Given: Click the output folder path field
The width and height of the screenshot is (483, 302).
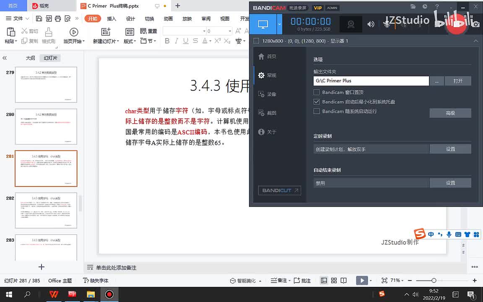Looking at the screenshot, I should pos(371,81).
